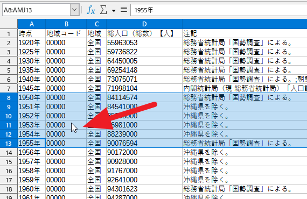
Task: Click the Sum sigma icon
Action: point(103,10)
